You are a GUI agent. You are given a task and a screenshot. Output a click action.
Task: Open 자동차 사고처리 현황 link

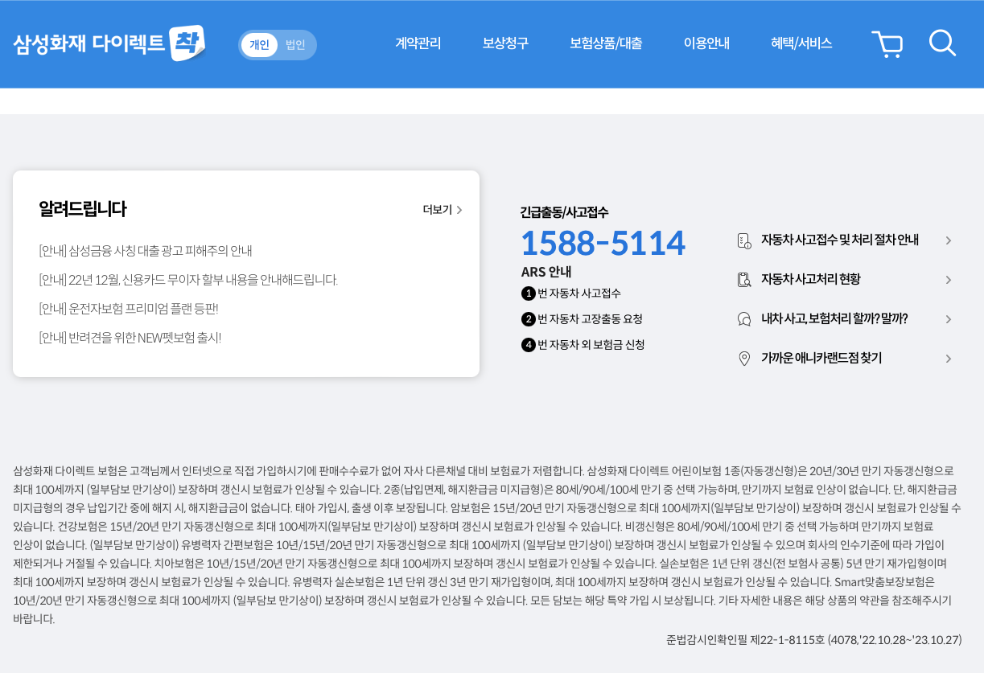coord(811,280)
